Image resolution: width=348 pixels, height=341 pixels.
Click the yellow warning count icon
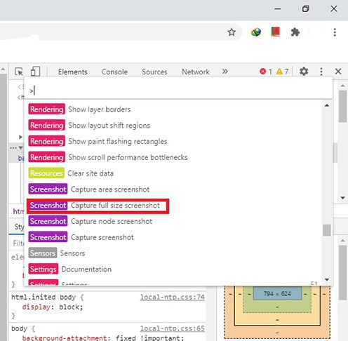click(282, 72)
